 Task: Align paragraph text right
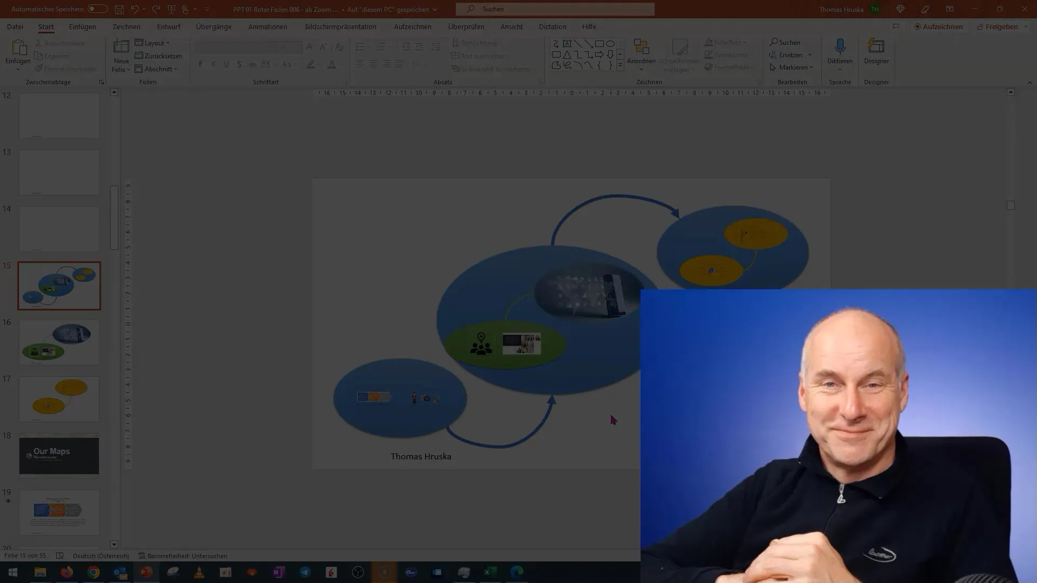coord(386,64)
